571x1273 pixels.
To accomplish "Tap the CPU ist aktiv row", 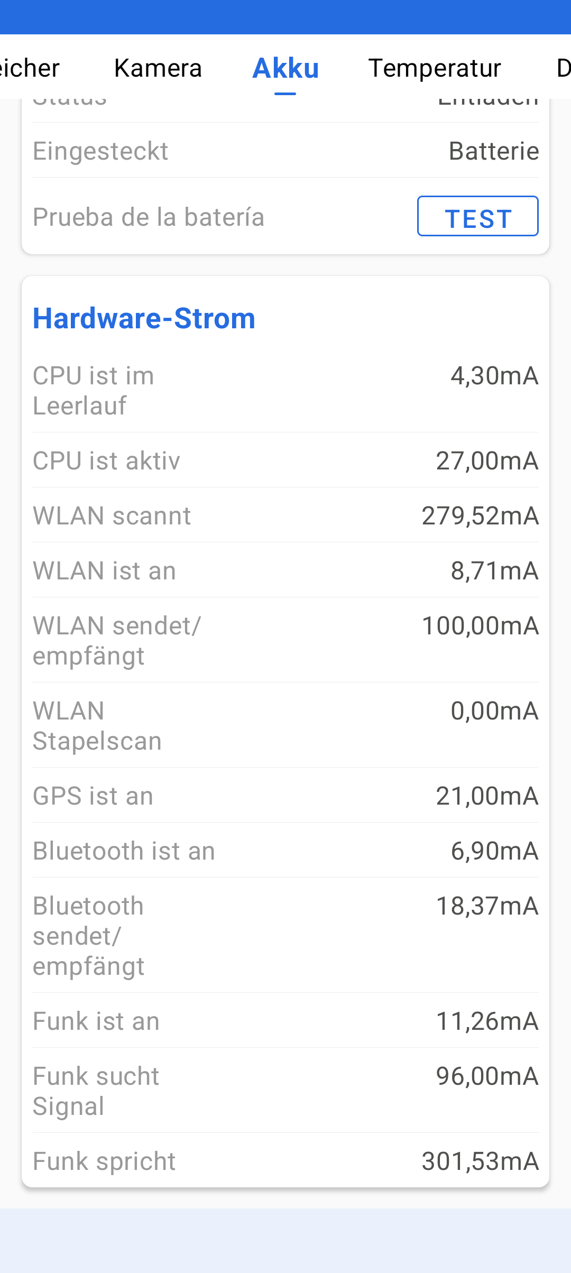I will pyautogui.click(x=285, y=460).
